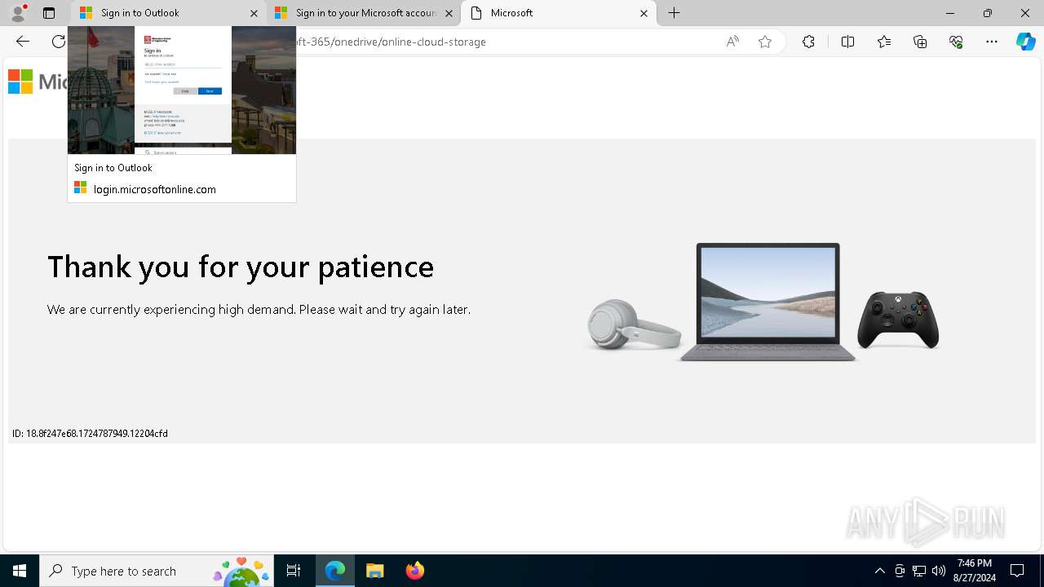This screenshot has width=1044, height=587.
Task: Open a new tab with plus button
Action: tap(675, 13)
